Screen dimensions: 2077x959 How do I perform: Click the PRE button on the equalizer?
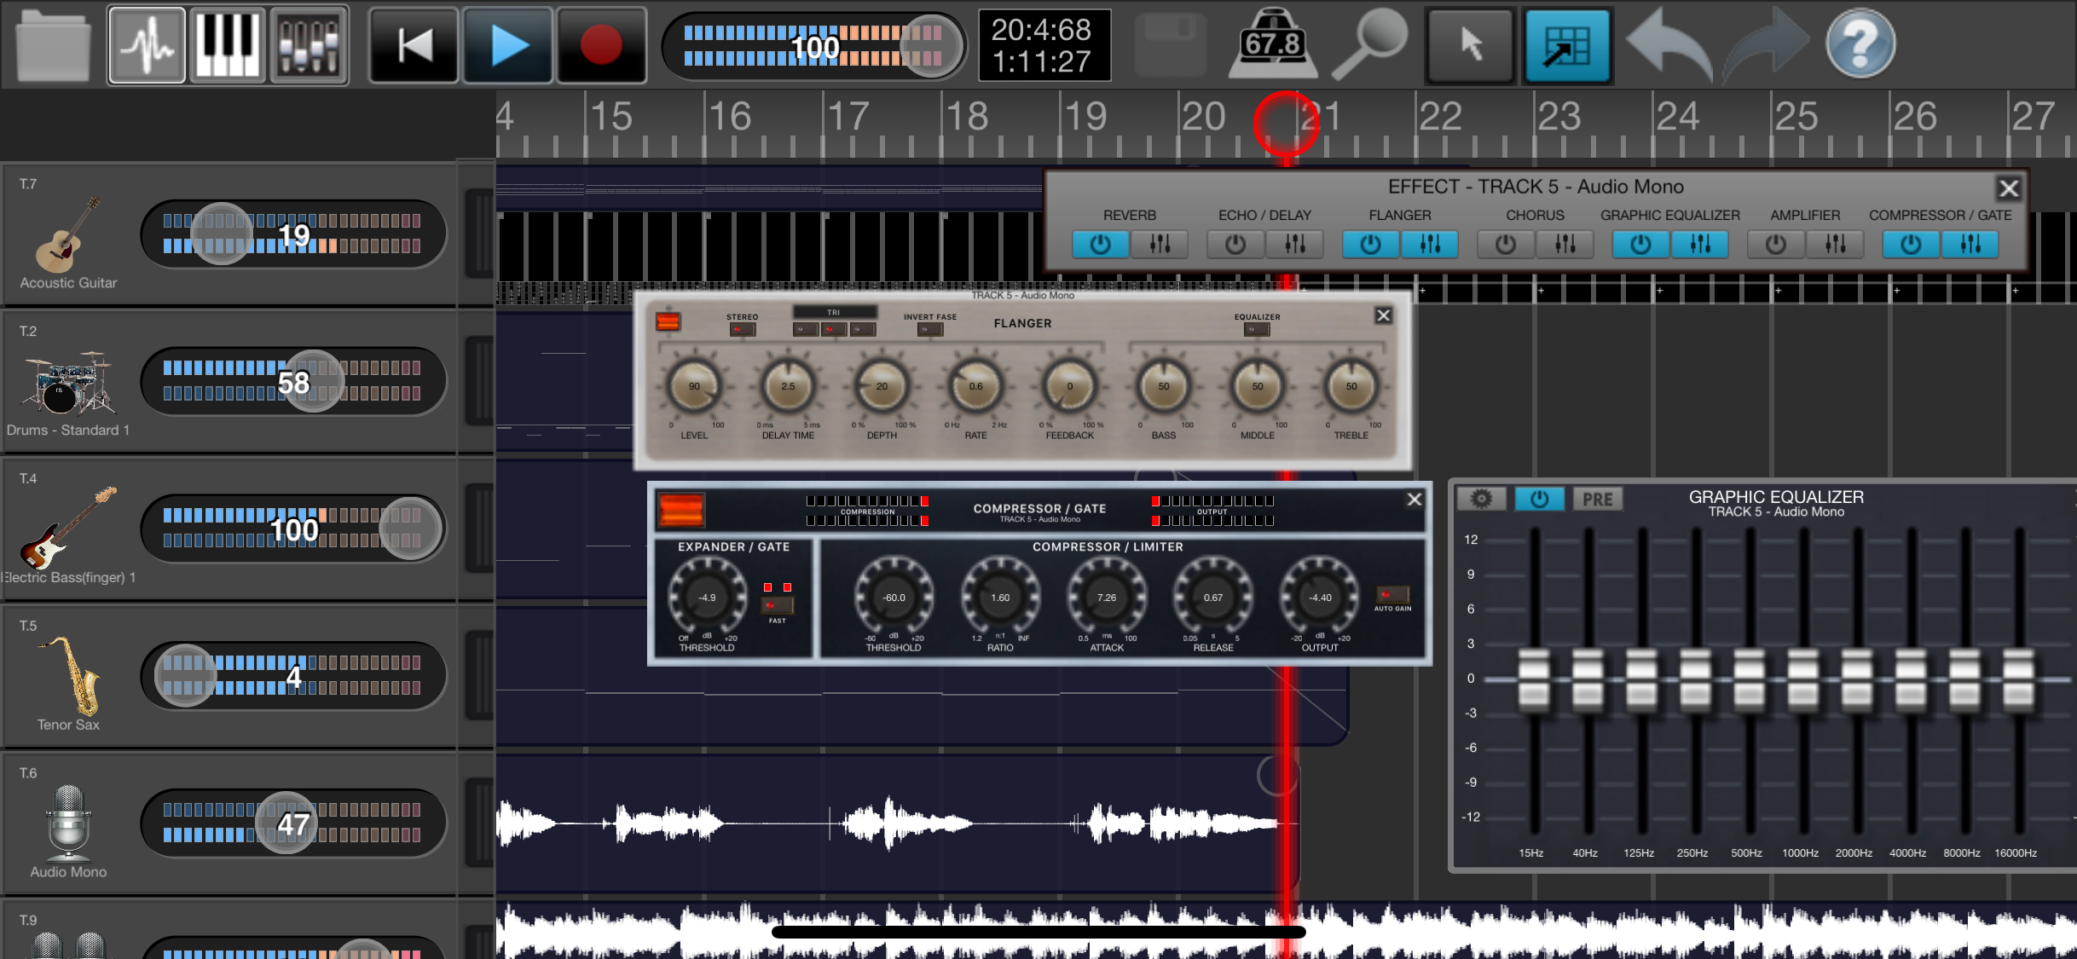(x=1596, y=500)
